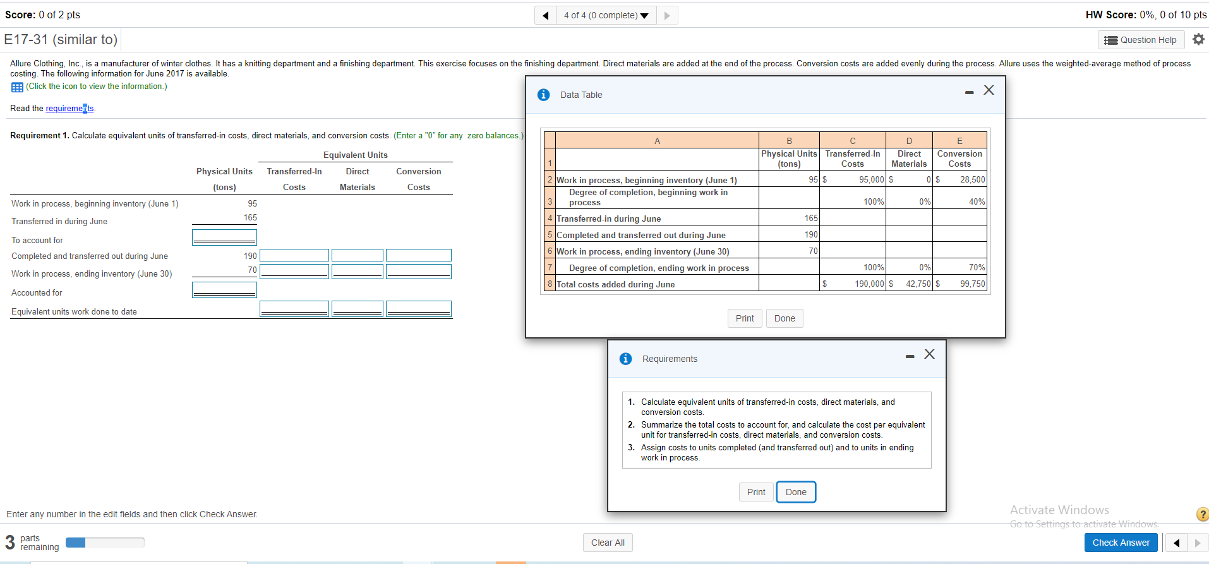Open 'Click the icon to view the information' link
Screen dimensions: 1209x564
coord(96,87)
